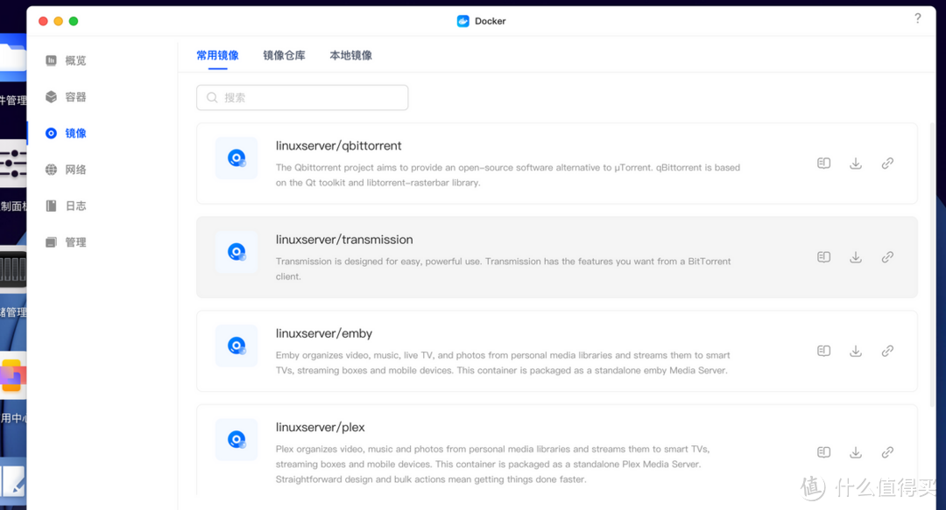Select the linuxserver/transmission image card
Image resolution: width=946 pixels, height=510 pixels.
click(x=526, y=256)
